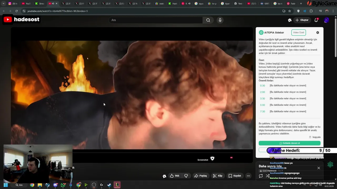Open a new browser tab
The image size is (337, 189).
[x=301, y=3]
